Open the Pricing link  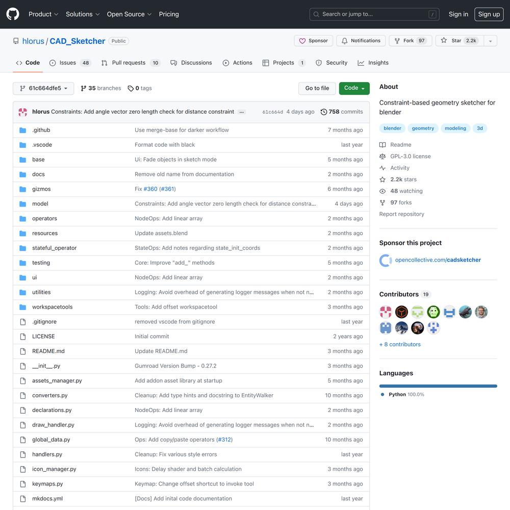pos(169,14)
